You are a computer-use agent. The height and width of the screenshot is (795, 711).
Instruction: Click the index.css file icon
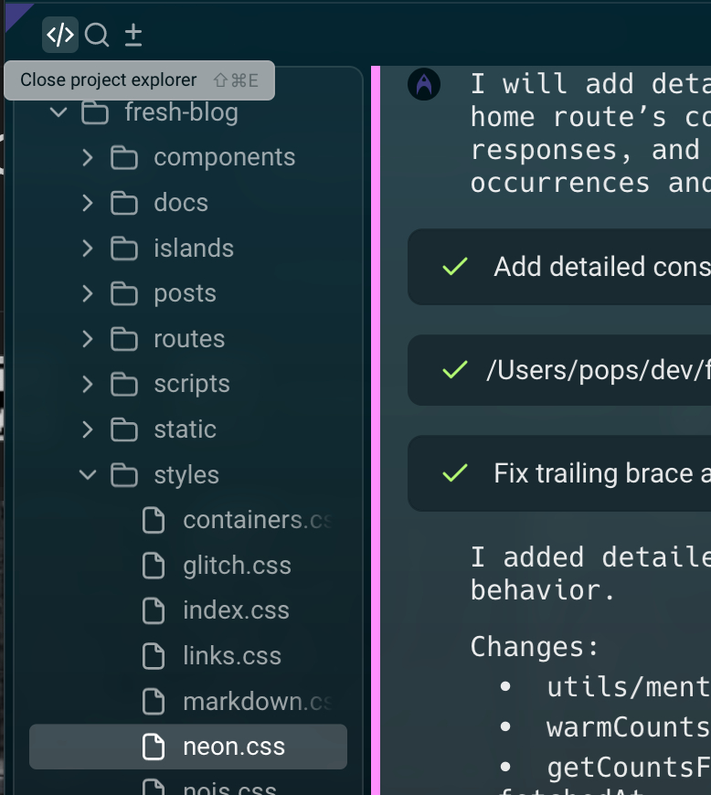(x=154, y=610)
